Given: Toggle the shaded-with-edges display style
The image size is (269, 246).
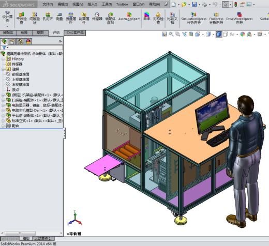Looking at the screenshot, I should click(x=219, y=34).
